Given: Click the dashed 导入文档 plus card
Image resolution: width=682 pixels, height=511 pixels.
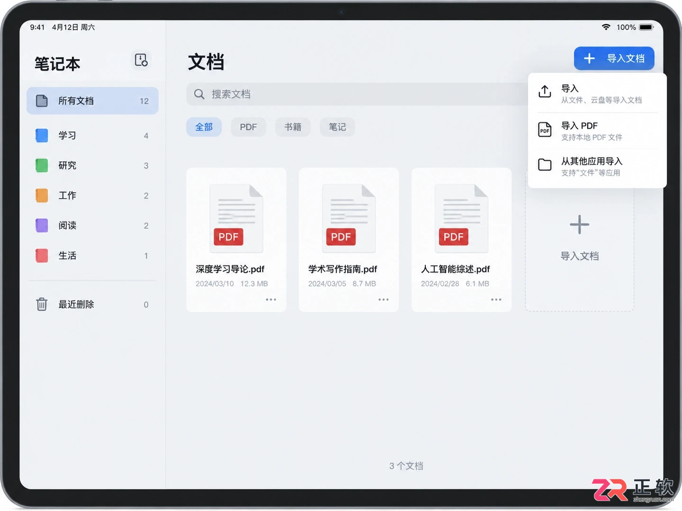Looking at the screenshot, I should (580, 239).
